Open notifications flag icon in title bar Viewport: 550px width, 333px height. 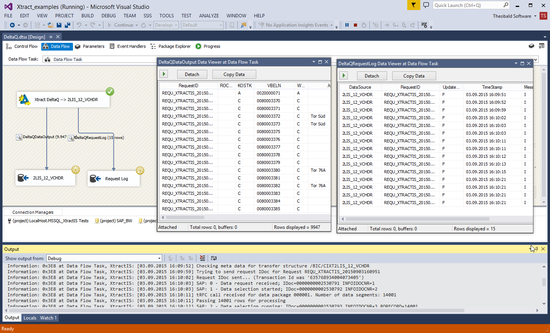[414, 5]
